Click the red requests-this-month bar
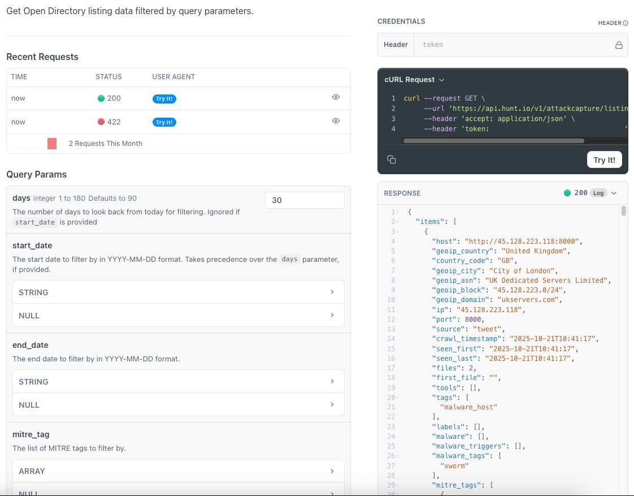 tap(52, 144)
